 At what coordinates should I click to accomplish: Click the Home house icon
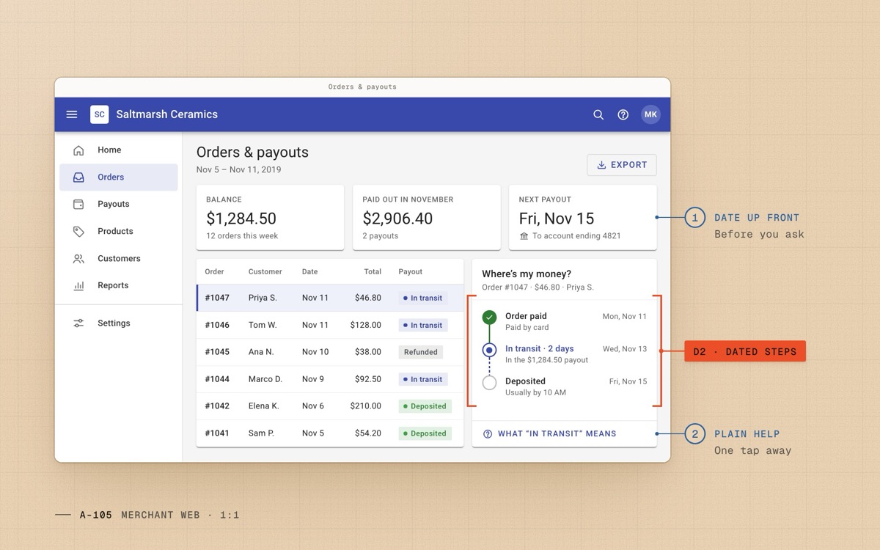click(78, 150)
